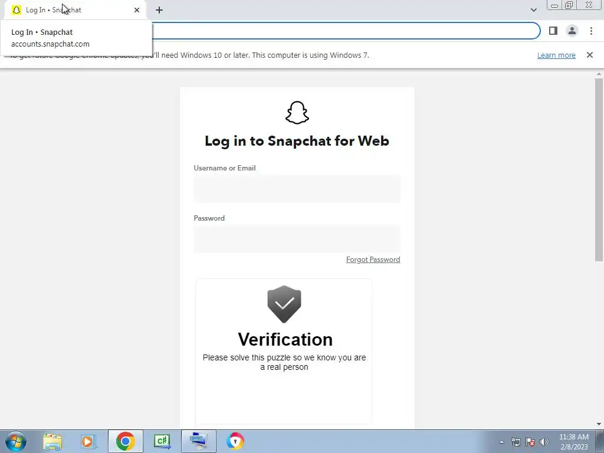Open the volume speaker tray icon
This screenshot has width=604, height=453.
tap(544, 442)
